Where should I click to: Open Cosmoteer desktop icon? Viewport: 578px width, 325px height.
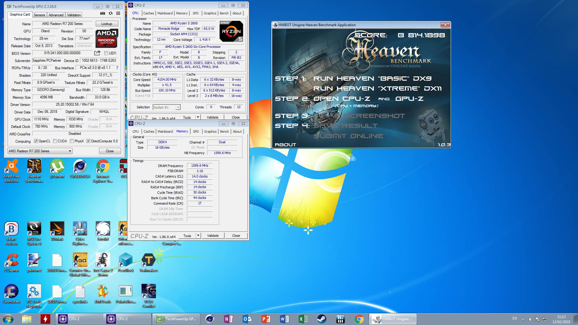click(11, 294)
